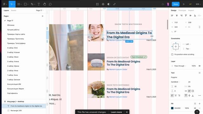Enable Fix position when scrolling checkbox
The image size is (203, 114).
coord(172,54)
